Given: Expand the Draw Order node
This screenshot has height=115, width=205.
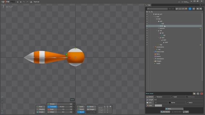Looking at the screenshot, I should coord(153,52).
